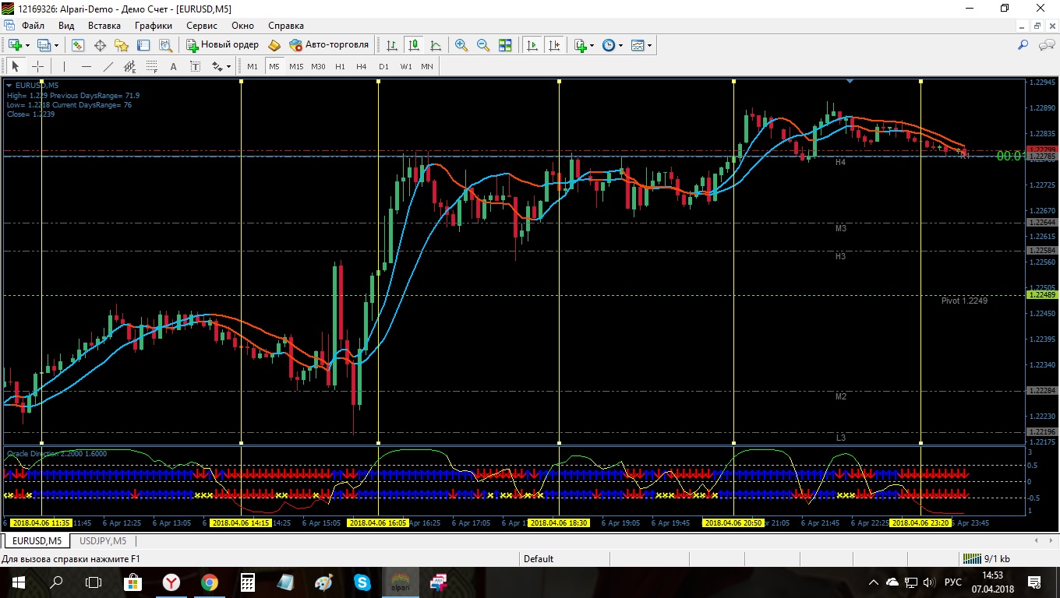Open Skype from the Windows taskbar

click(x=362, y=582)
